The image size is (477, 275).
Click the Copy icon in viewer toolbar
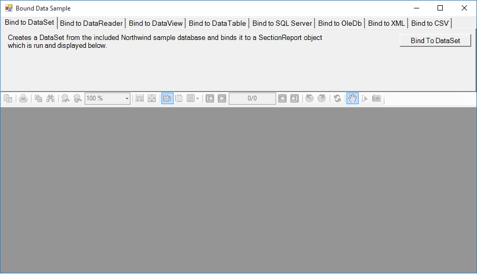(x=38, y=98)
